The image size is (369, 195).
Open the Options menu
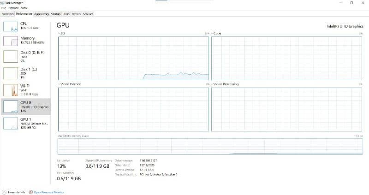click(13, 8)
